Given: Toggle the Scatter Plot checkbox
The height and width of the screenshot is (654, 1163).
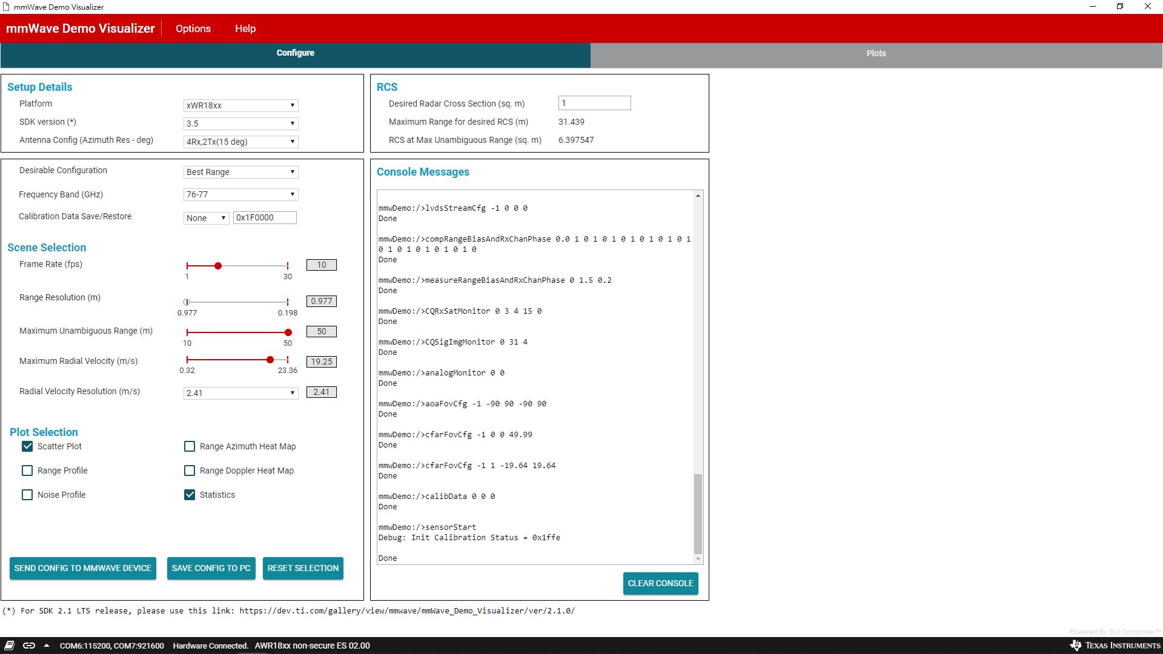Looking at the screenshot, I should click(x=27, y=446).
